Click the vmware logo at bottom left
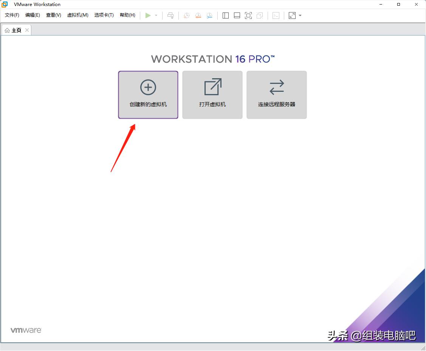Image resolution: width=426 pixels, height=351 pixels. [x=26, y=330]
